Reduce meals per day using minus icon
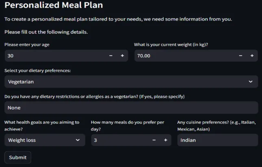Image resolution: width=262 pixels, height=167 pixels. (154, 140)
